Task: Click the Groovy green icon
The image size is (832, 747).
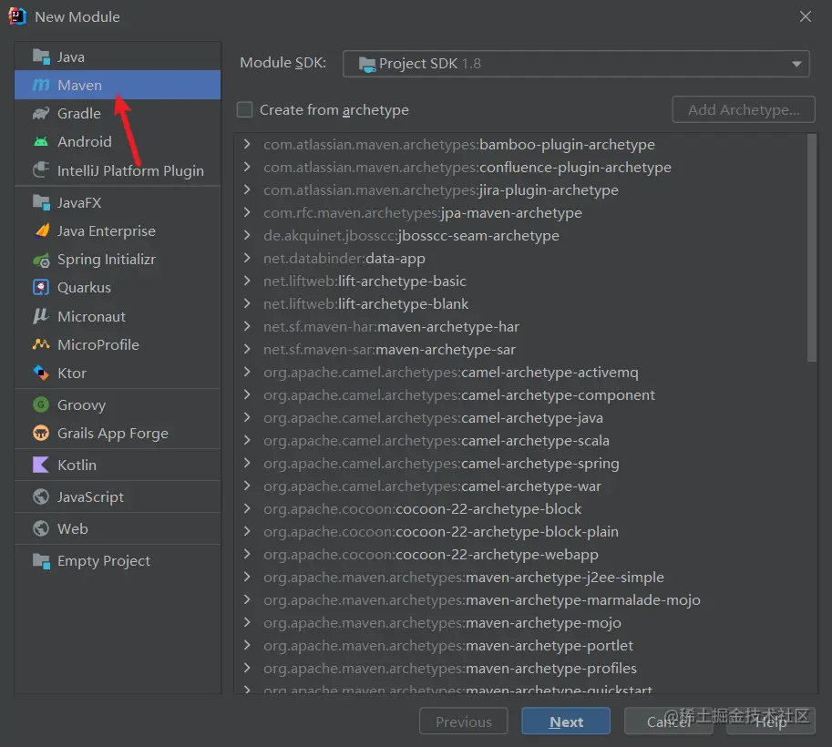Action: [x=41, y=404]
